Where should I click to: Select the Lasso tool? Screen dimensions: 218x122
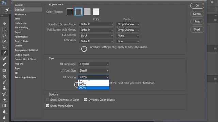coord(4,35)
